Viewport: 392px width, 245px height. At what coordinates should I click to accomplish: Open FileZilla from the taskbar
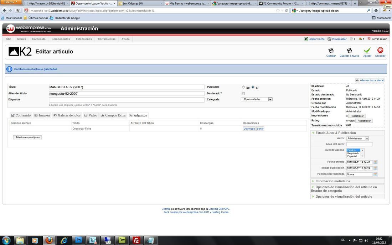pos(136,240)
